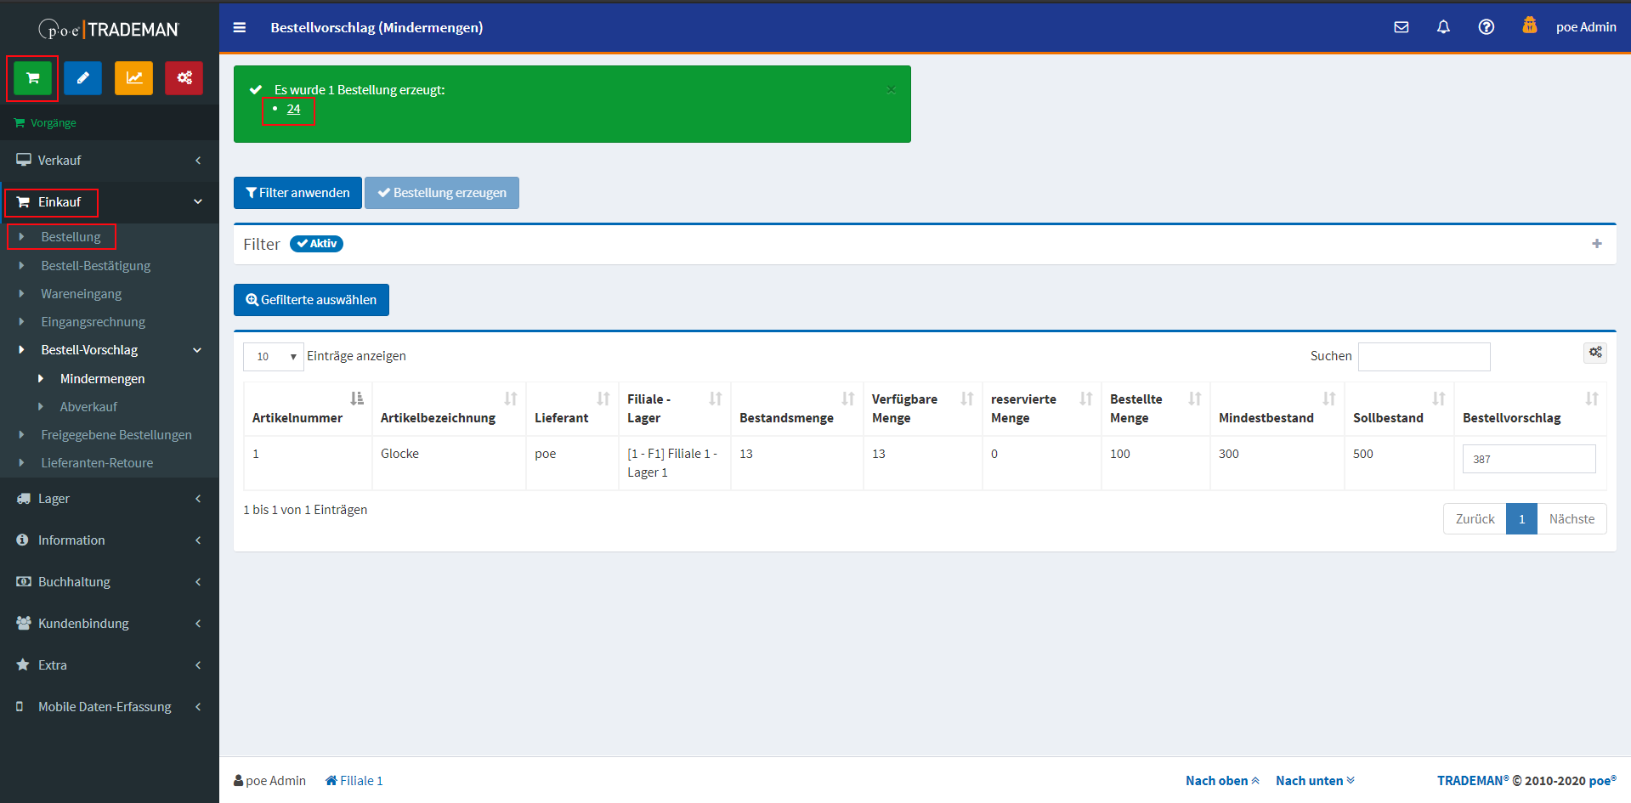The width and height of the screenshot is (1631, 803).
Task: Open Wareneingang in the sidebar
Action: 81,294
